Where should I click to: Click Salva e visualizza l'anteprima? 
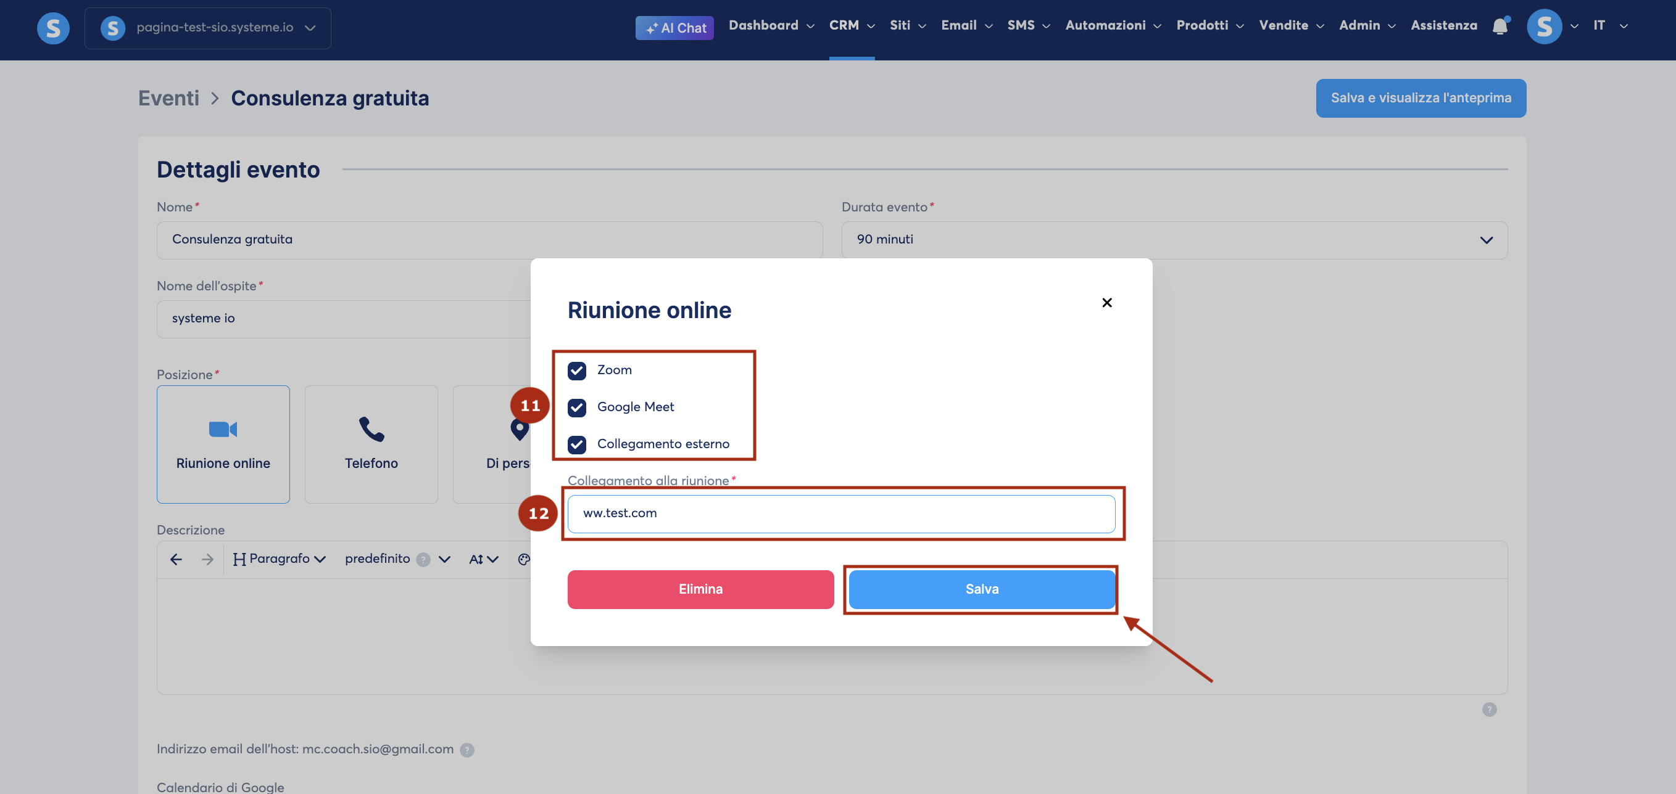[x=1421, y=98]
